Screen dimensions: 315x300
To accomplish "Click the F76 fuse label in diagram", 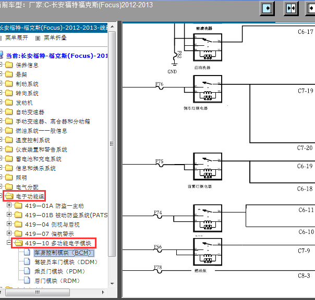I will click(x=159, y=84).
